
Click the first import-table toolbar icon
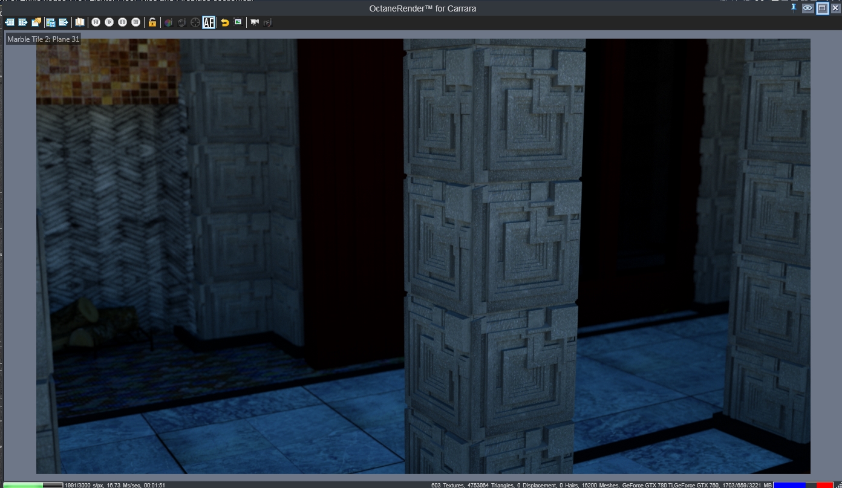coord(10,22)
